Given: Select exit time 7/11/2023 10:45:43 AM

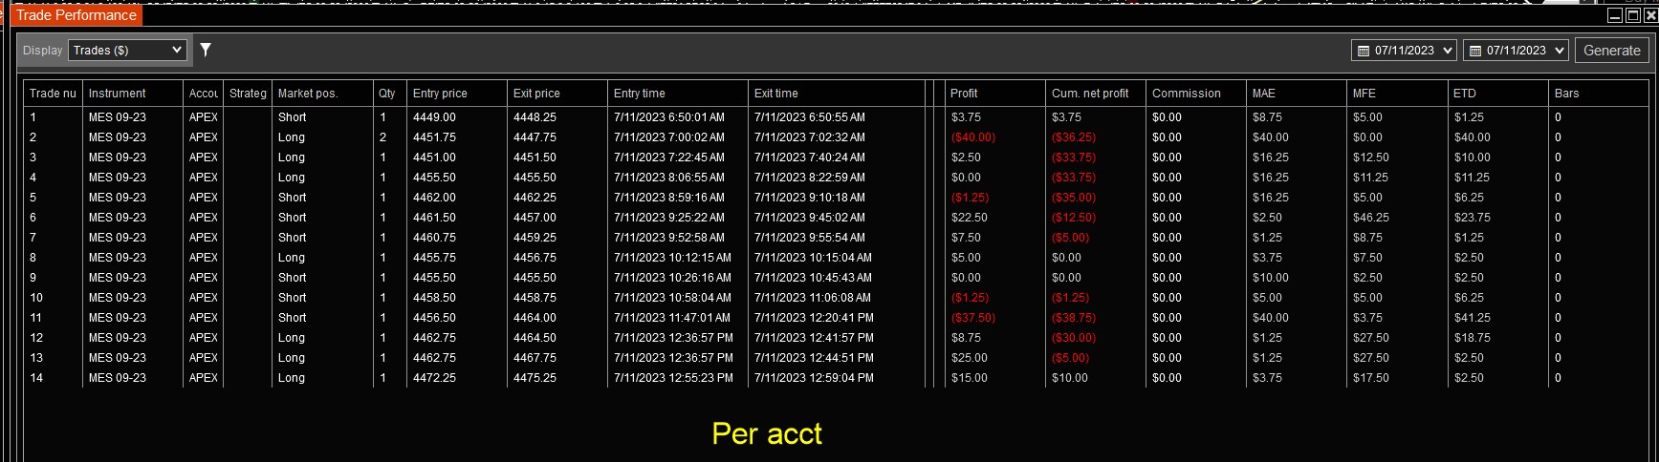Looking at the screenshot, I should coord(813,278).
